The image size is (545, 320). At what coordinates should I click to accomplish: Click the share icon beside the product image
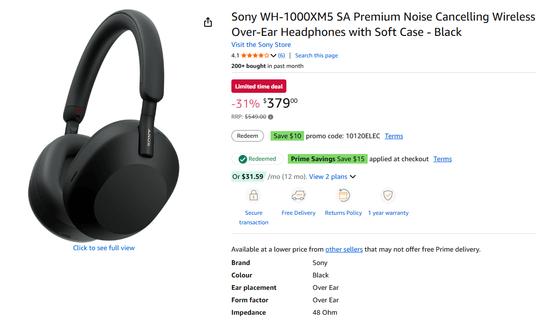coord(208,22)
